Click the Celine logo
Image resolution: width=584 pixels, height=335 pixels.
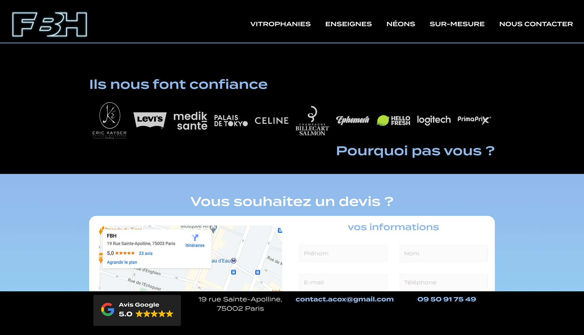pyautogui.click(x=272, y=121)
